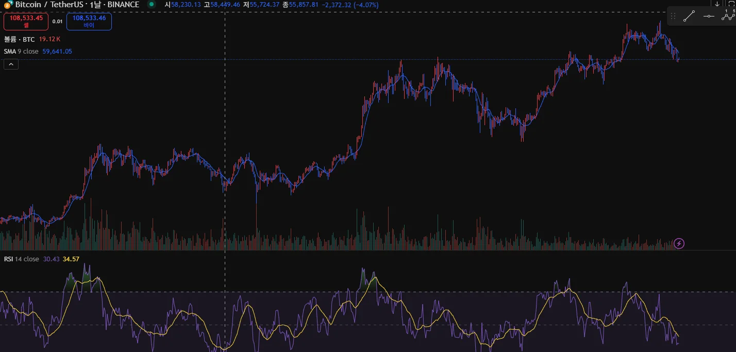Screen dimensions: 736x352
Task: Click the purple RSI value 30.43
Action: pos(51,259)
